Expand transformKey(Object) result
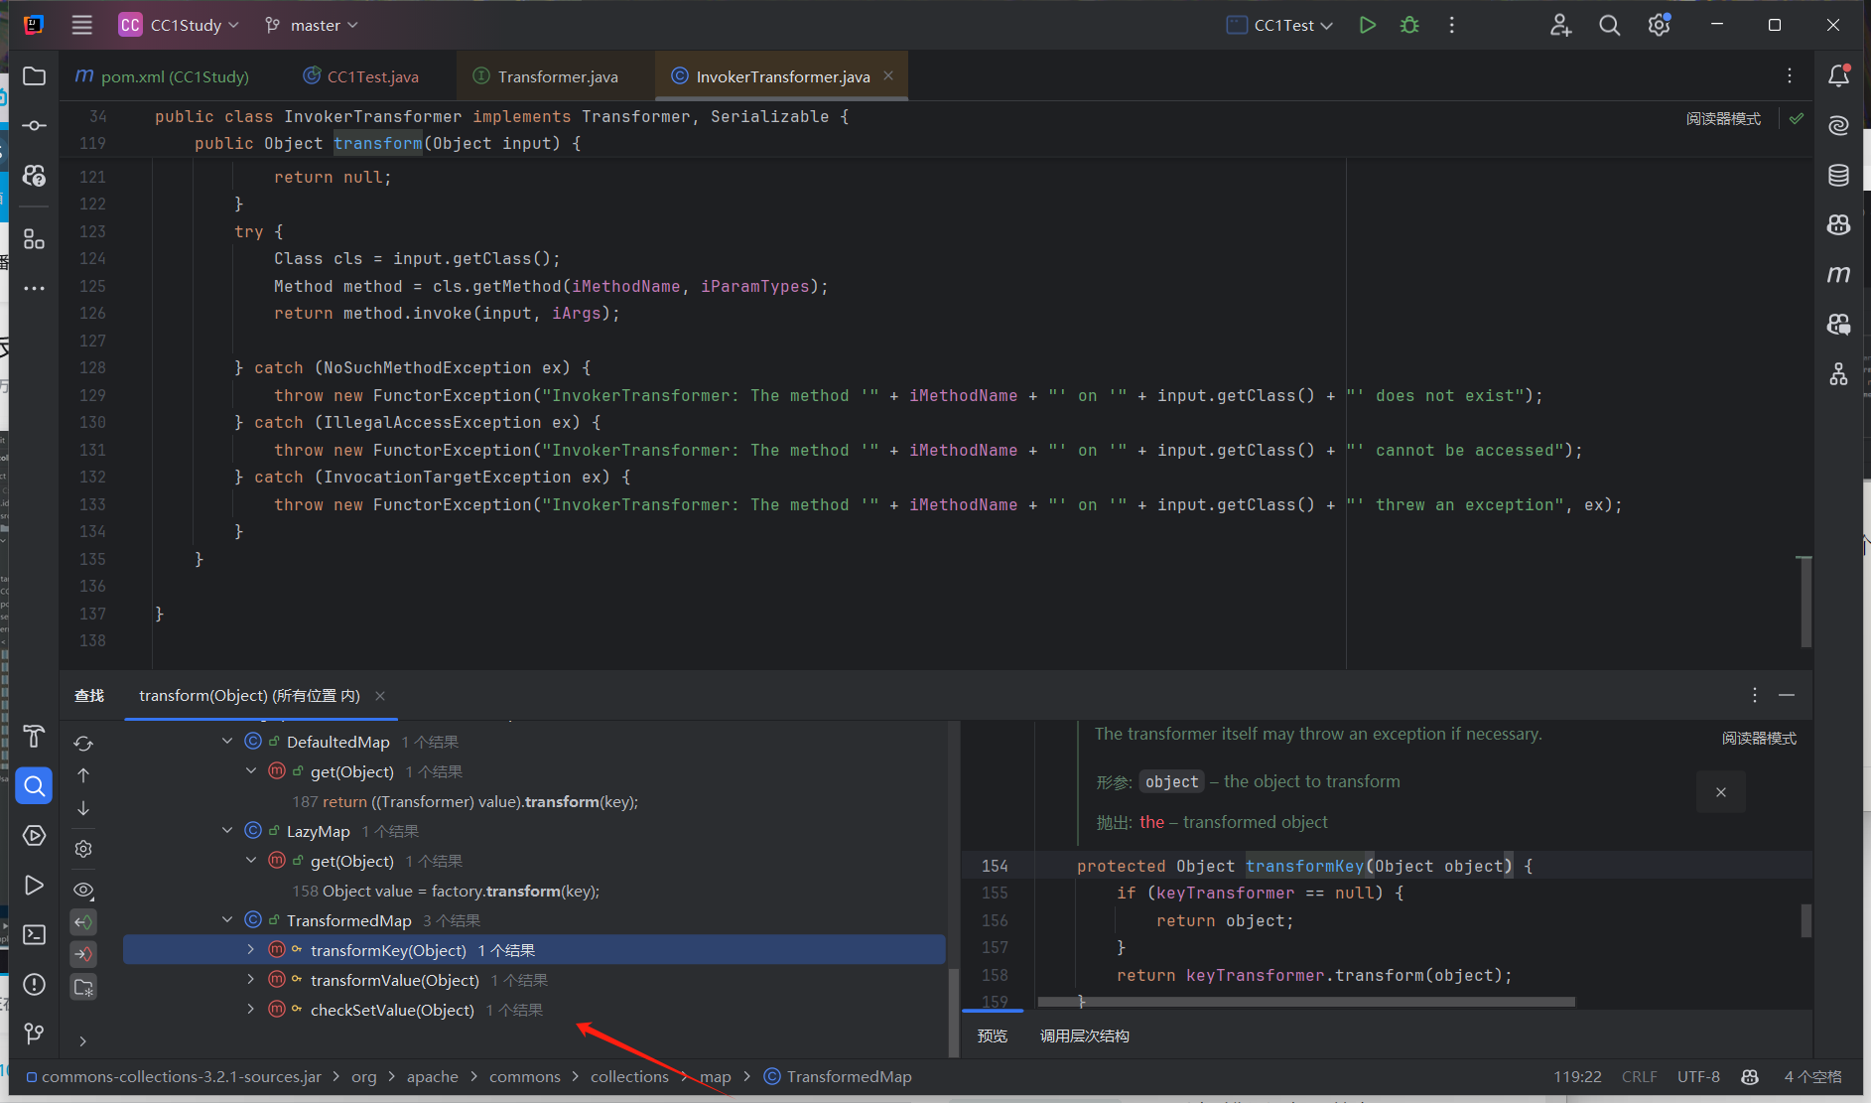 pyautogui.click(x=251, y=950)
